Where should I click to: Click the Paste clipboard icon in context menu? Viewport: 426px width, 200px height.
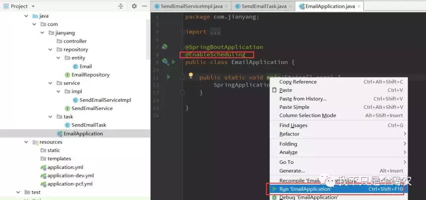(x=275, y=90)
